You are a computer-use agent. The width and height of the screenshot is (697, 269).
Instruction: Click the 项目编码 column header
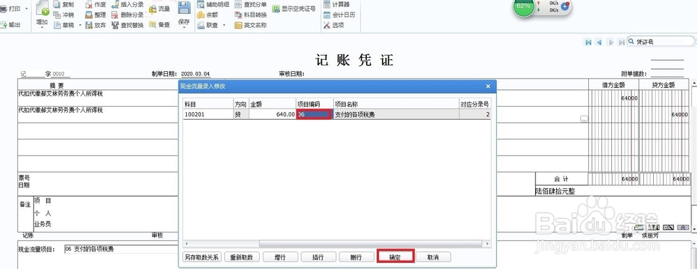(x=314, y=104)
